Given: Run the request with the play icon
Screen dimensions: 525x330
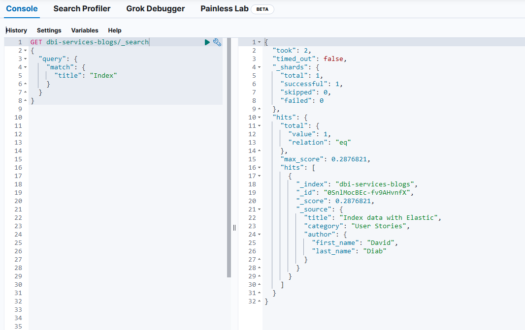Looking at the screenshot, I should coord(207,42).
